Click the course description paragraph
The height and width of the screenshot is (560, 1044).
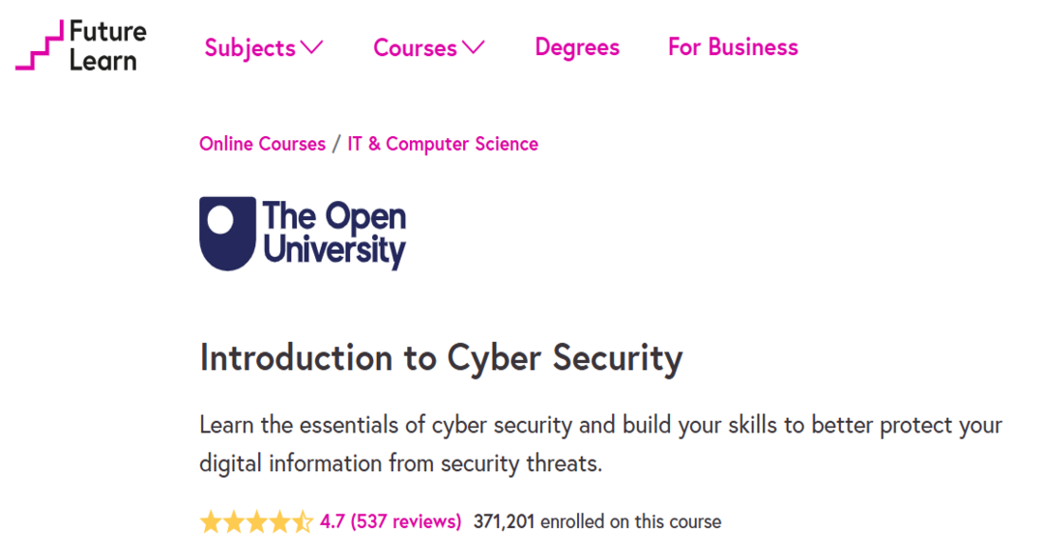[x=599, y=444]
